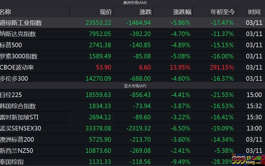Select the 亚太市场(AP) section header
Image resolution: width=265 pixels, height=166 pixels.
[135, 86]
